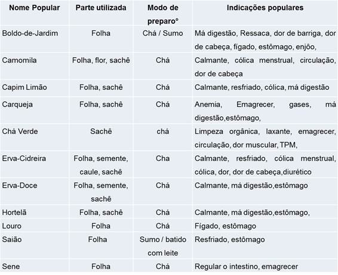Click the Sumo / batido com leite cell
This screenshot has height=275, width=338.
163,246
